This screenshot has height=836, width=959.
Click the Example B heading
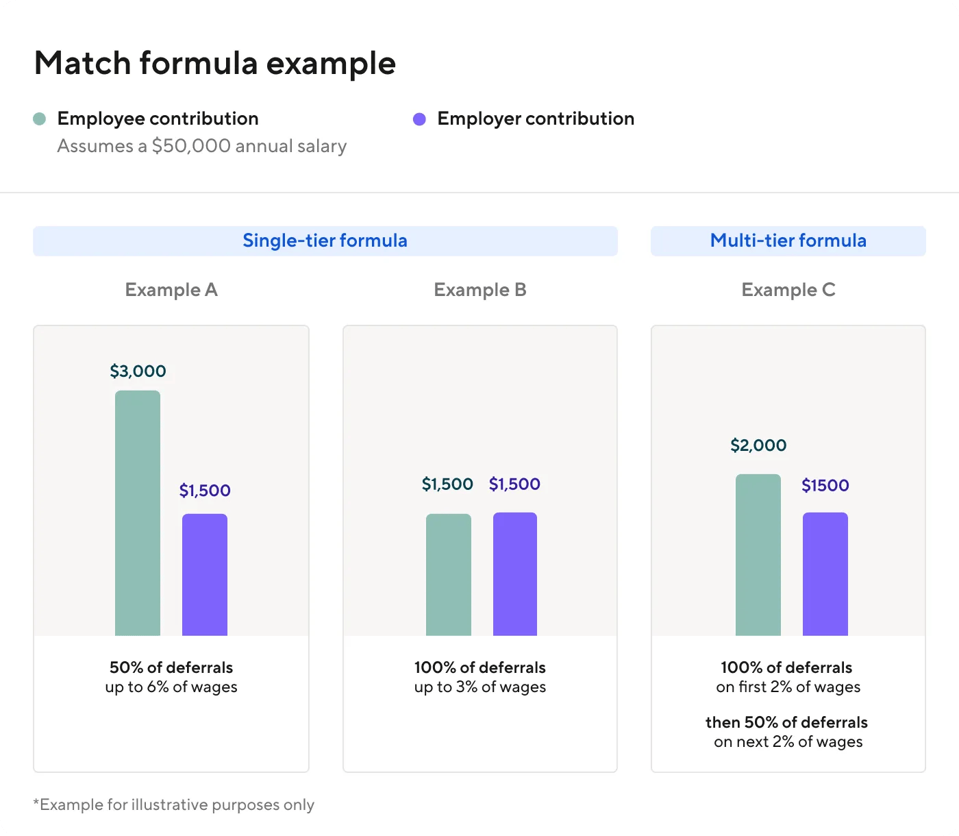[x=480, y=290]
